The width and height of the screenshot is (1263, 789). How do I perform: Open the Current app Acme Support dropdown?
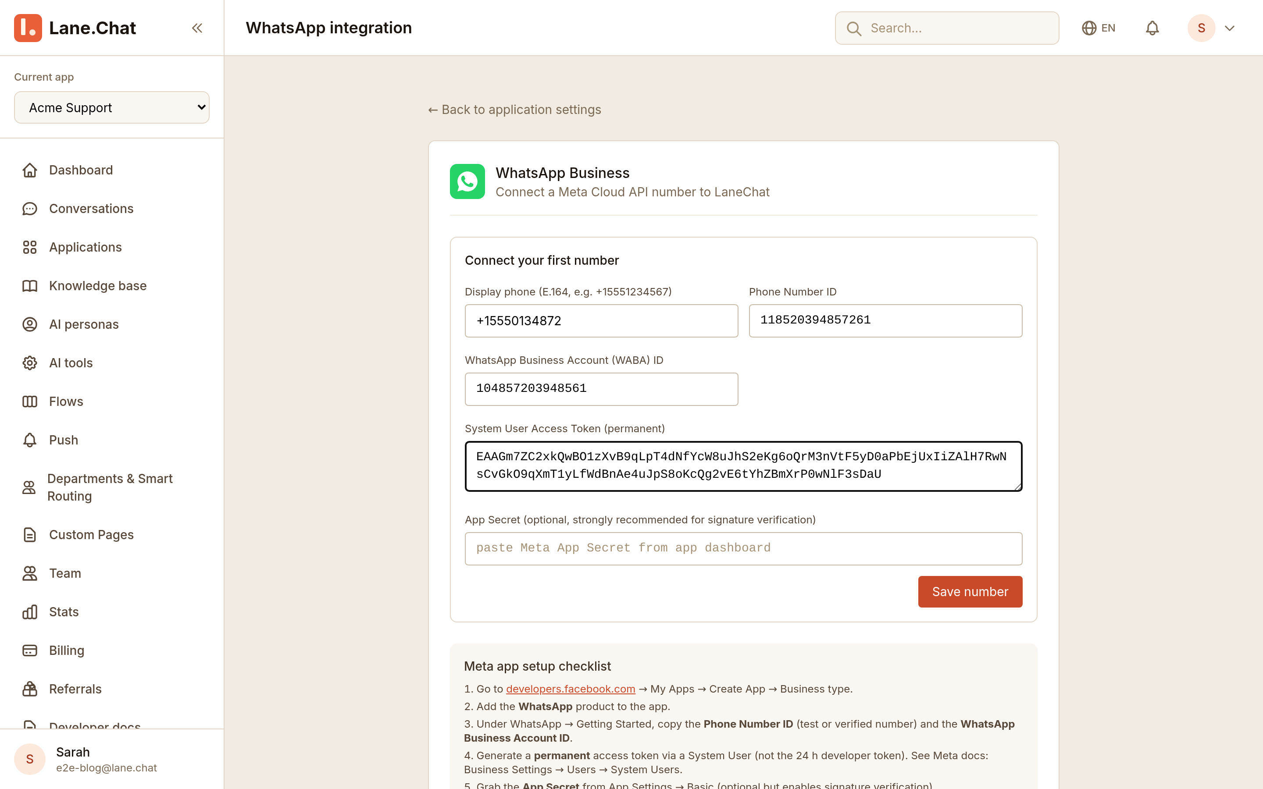(x=112, y=107)
